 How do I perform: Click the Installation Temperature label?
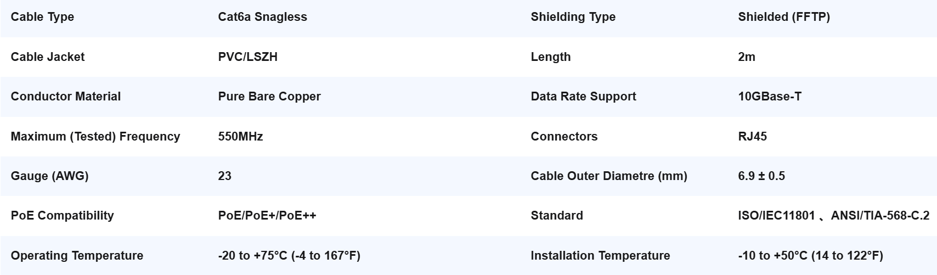click(x=600, y=256)
